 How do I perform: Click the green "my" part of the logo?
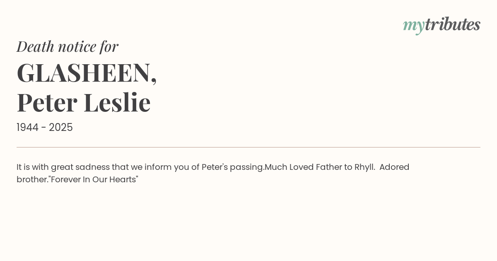click(x=414, y=27)
